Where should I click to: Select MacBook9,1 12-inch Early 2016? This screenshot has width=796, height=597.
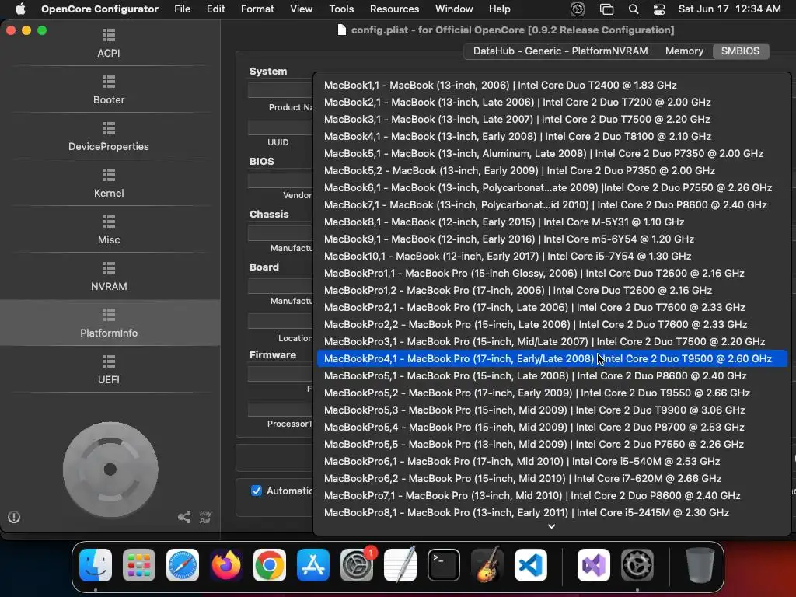coord(552,239)
